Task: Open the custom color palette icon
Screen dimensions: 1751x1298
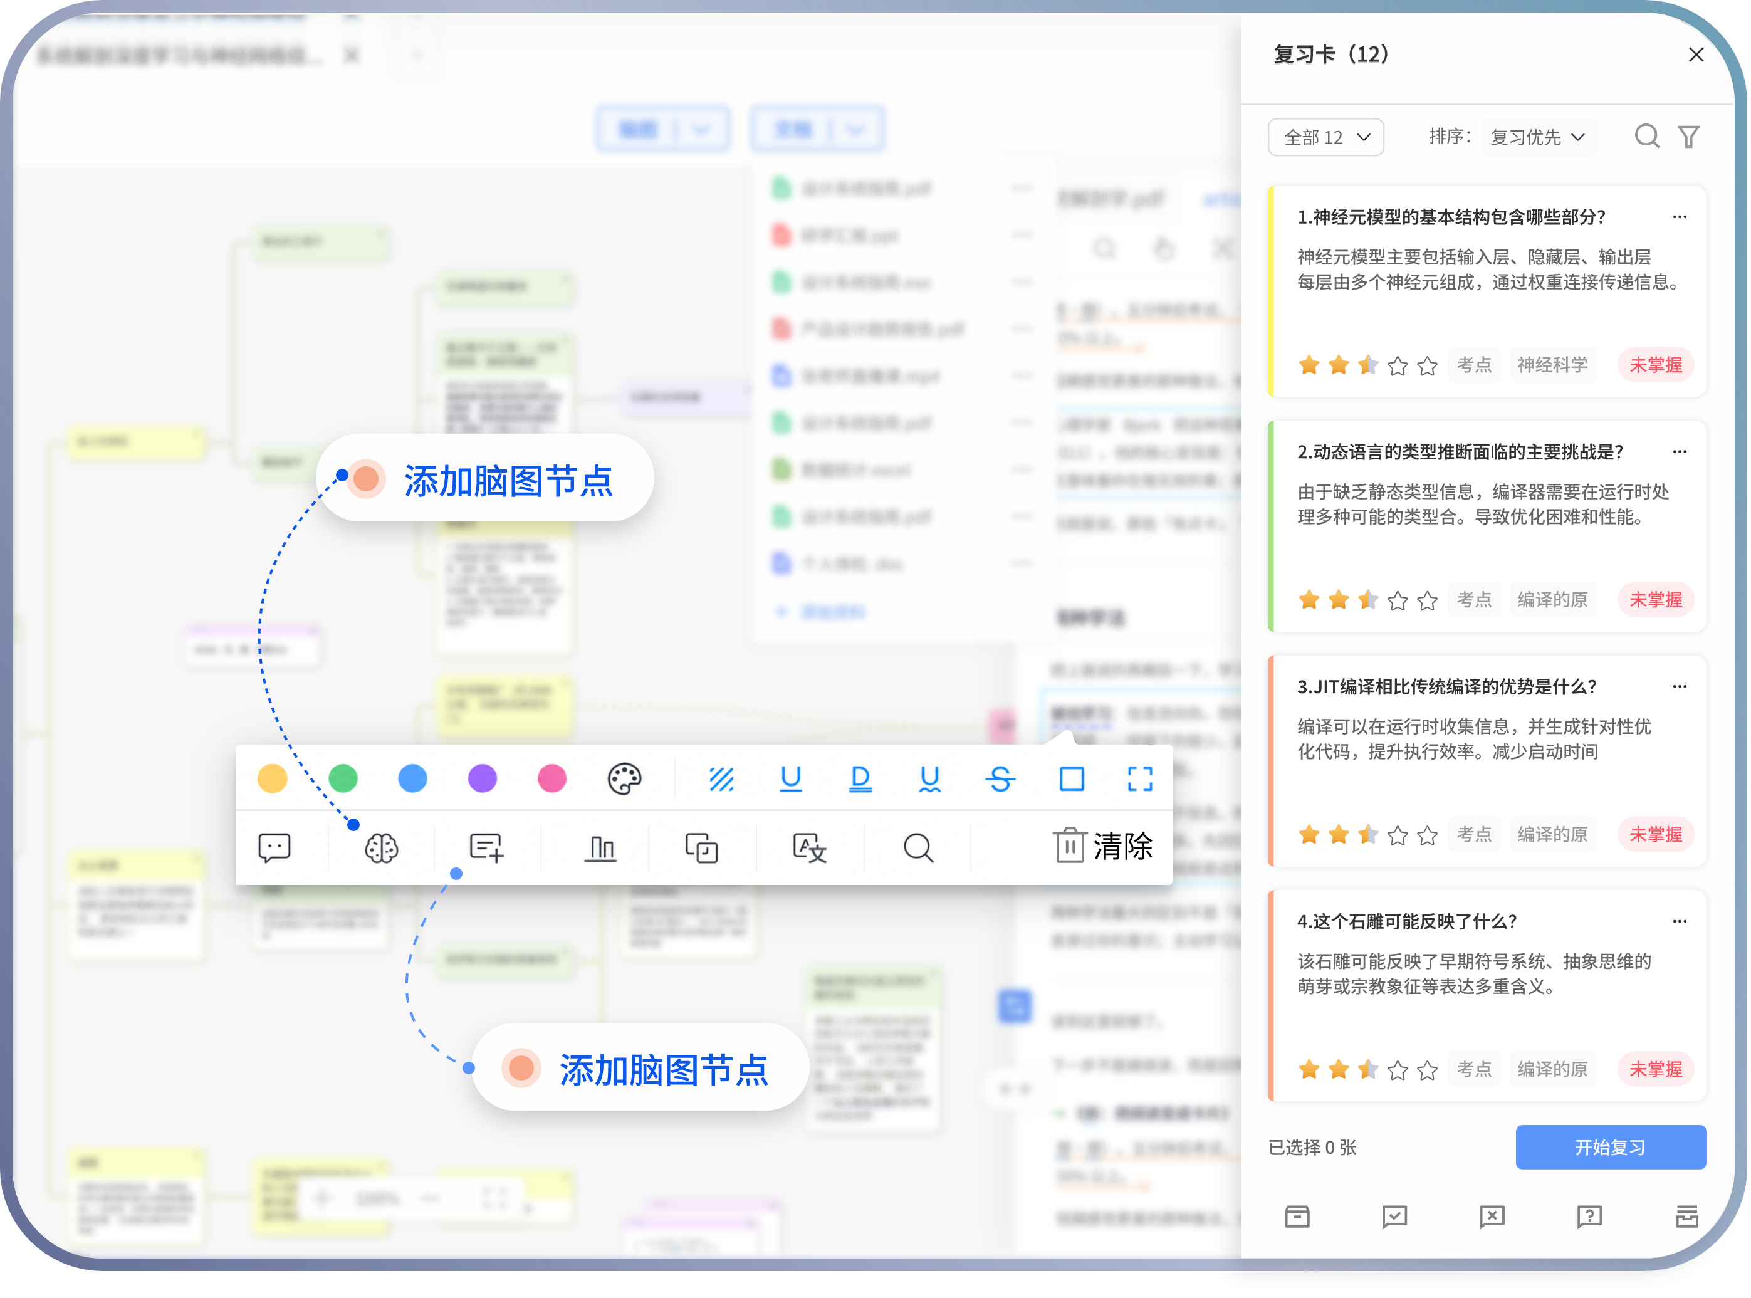Action: [625, 780]
